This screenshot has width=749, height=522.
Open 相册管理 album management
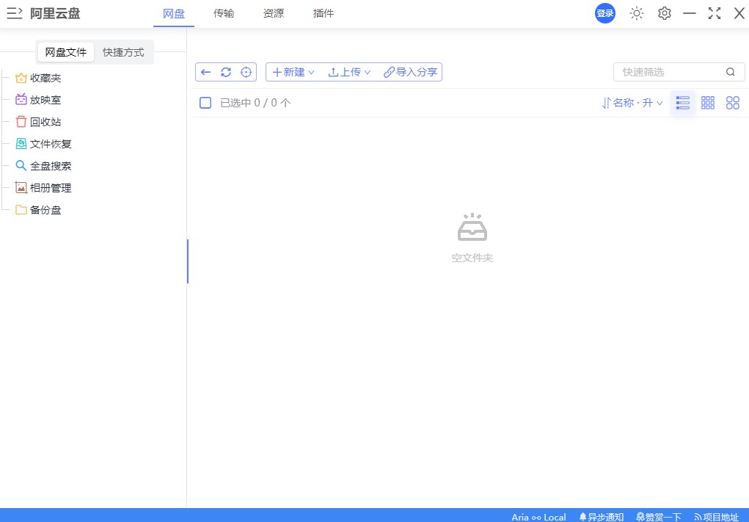(51, 188)
